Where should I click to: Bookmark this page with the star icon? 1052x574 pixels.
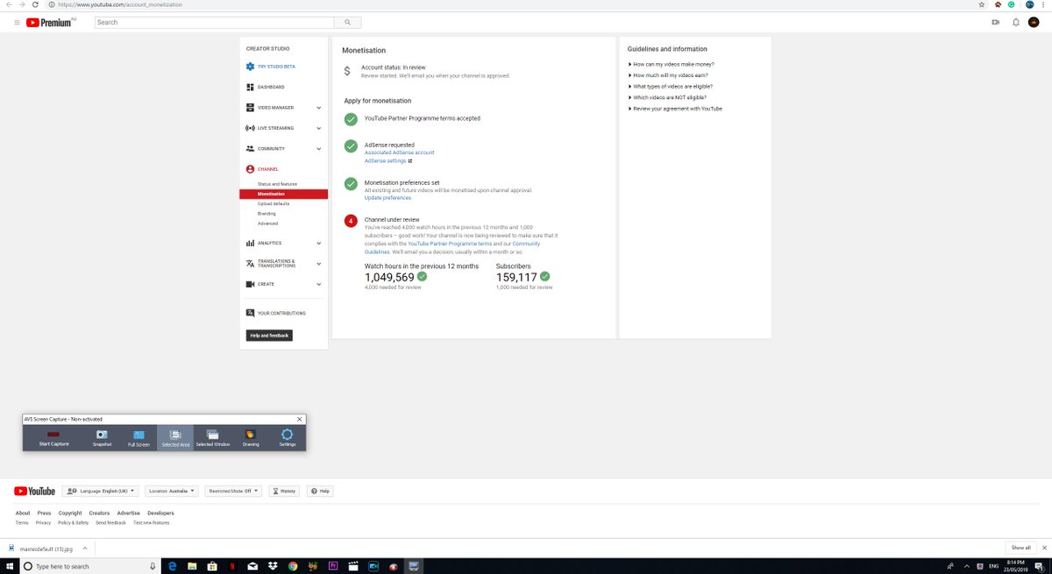tap(982, 4)
